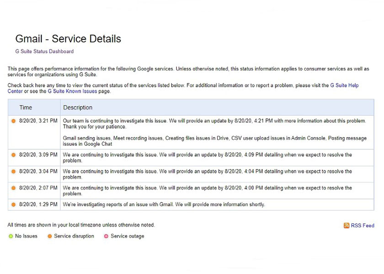Image resolution: width=384 pixels, height=274 pixels.
Task: Select the Gmail - Service Details heading
Action: 68,39
